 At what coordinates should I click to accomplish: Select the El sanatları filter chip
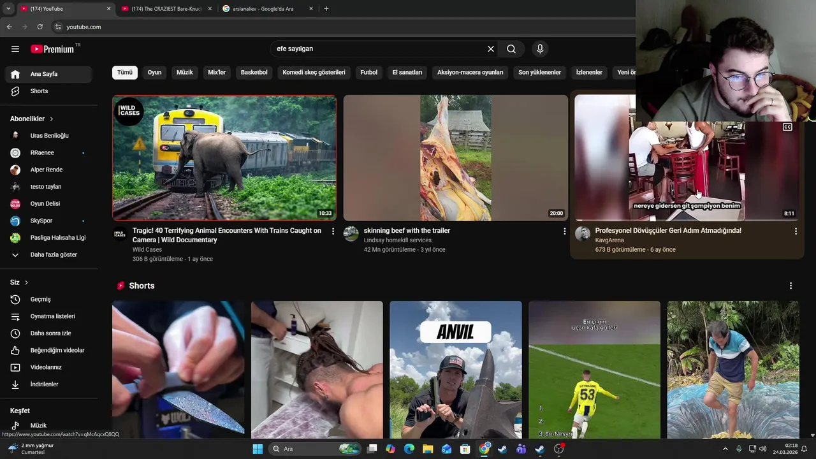407,73
